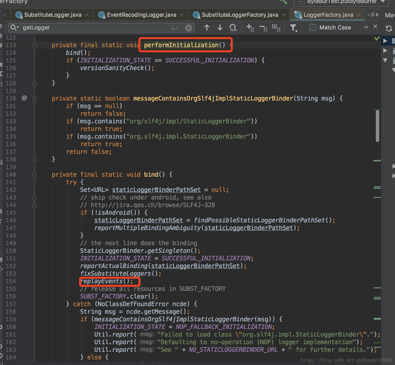Show the hidden editor tabs list
The width and height of the screenshot is (395, 365).
click(x=373, y=15)
